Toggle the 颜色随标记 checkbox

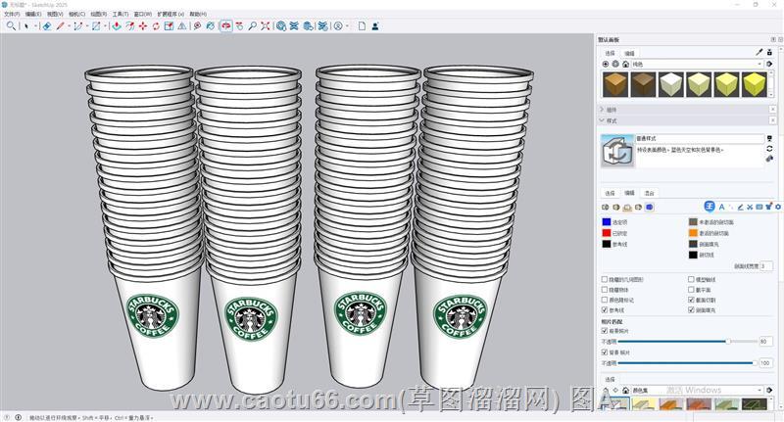(605, 300)
